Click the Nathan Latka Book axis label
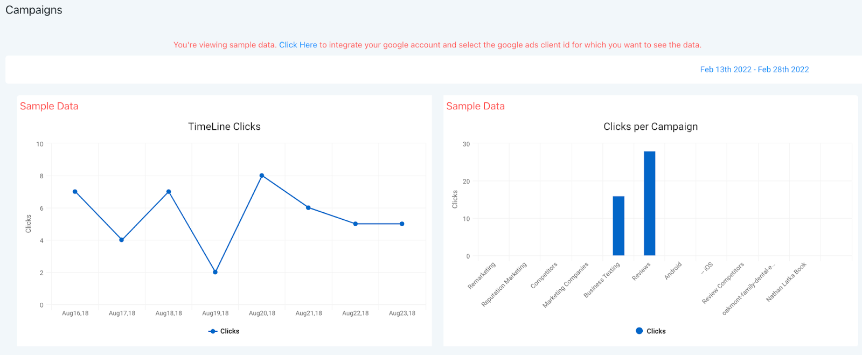Viewport: 862px width, 355px height. click(786, 282)
